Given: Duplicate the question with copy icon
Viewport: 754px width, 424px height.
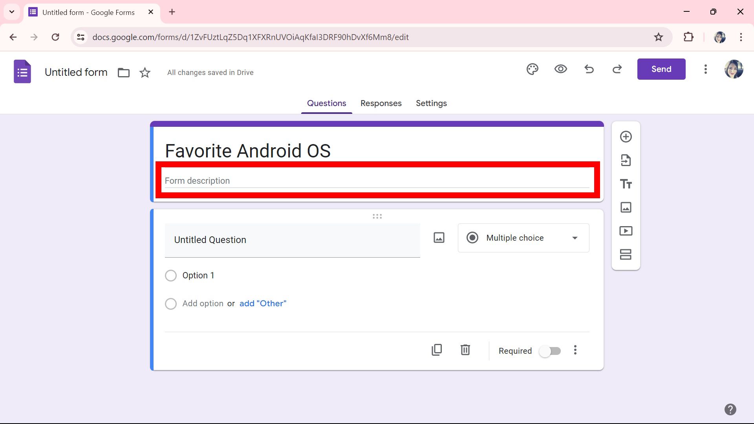Looking at the screenshot, I should 437,350.
